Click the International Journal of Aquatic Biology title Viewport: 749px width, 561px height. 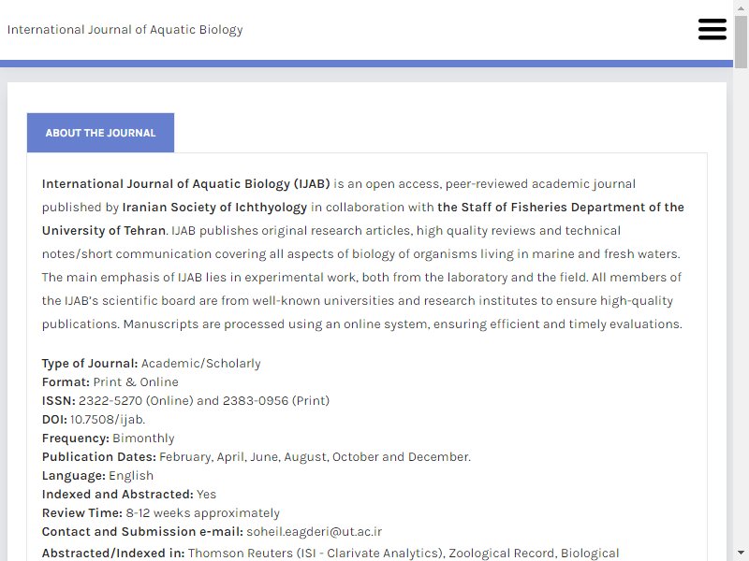pyautogui.click(x=125, y=30)
